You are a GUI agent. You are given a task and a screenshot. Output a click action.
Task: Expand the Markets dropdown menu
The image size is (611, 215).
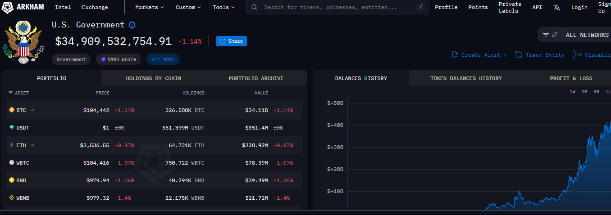click(x=150, y=7)
